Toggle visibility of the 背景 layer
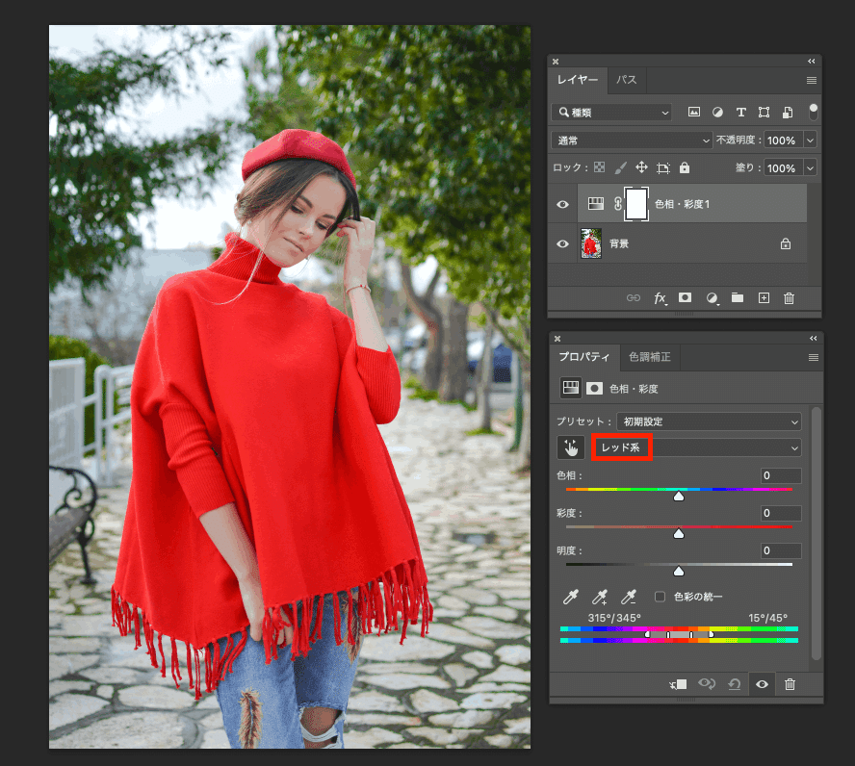 coord(562,243)
